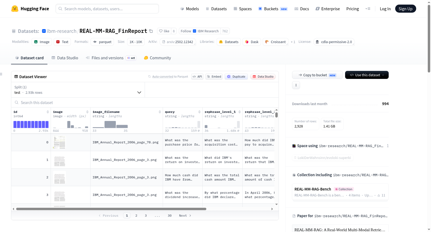431x232 pixels.
Task: Click the Dask library tag
Action: (252, 42)
